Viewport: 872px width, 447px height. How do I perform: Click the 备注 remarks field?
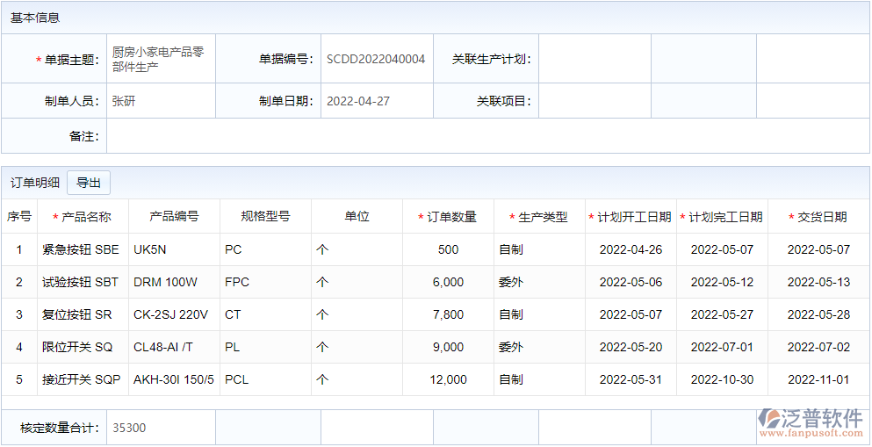tap(487, 135)
